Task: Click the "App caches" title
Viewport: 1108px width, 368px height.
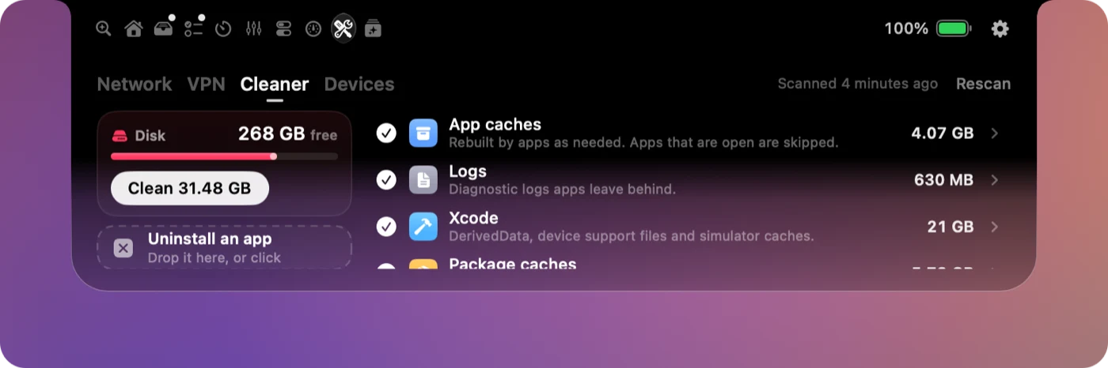Action: (x=495, y=124)
